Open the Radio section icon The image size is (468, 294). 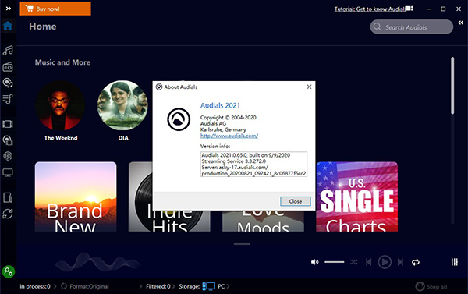click(8, 67)
